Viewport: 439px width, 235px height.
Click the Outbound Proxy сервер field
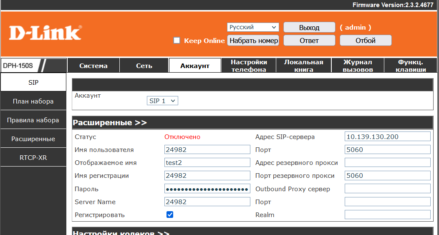click(388, 189)
